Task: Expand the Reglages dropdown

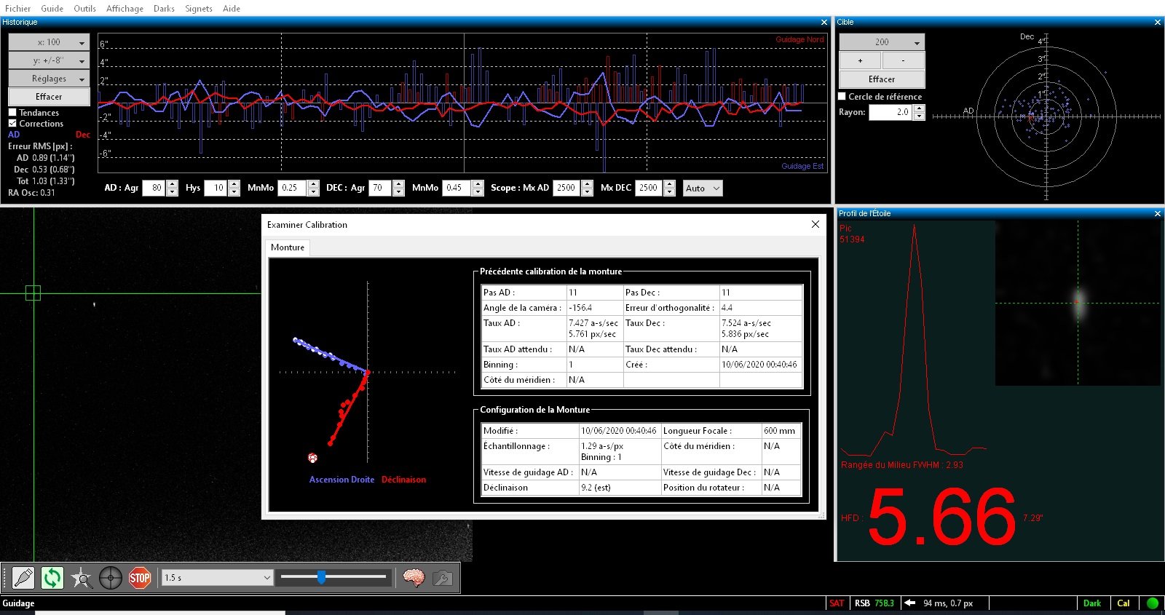Action: 49,79
